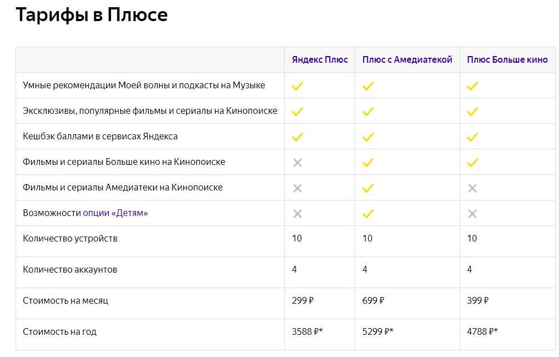Click the 699 ₽ monthly price
Screen dimensions: 559x357
point(373,300)
